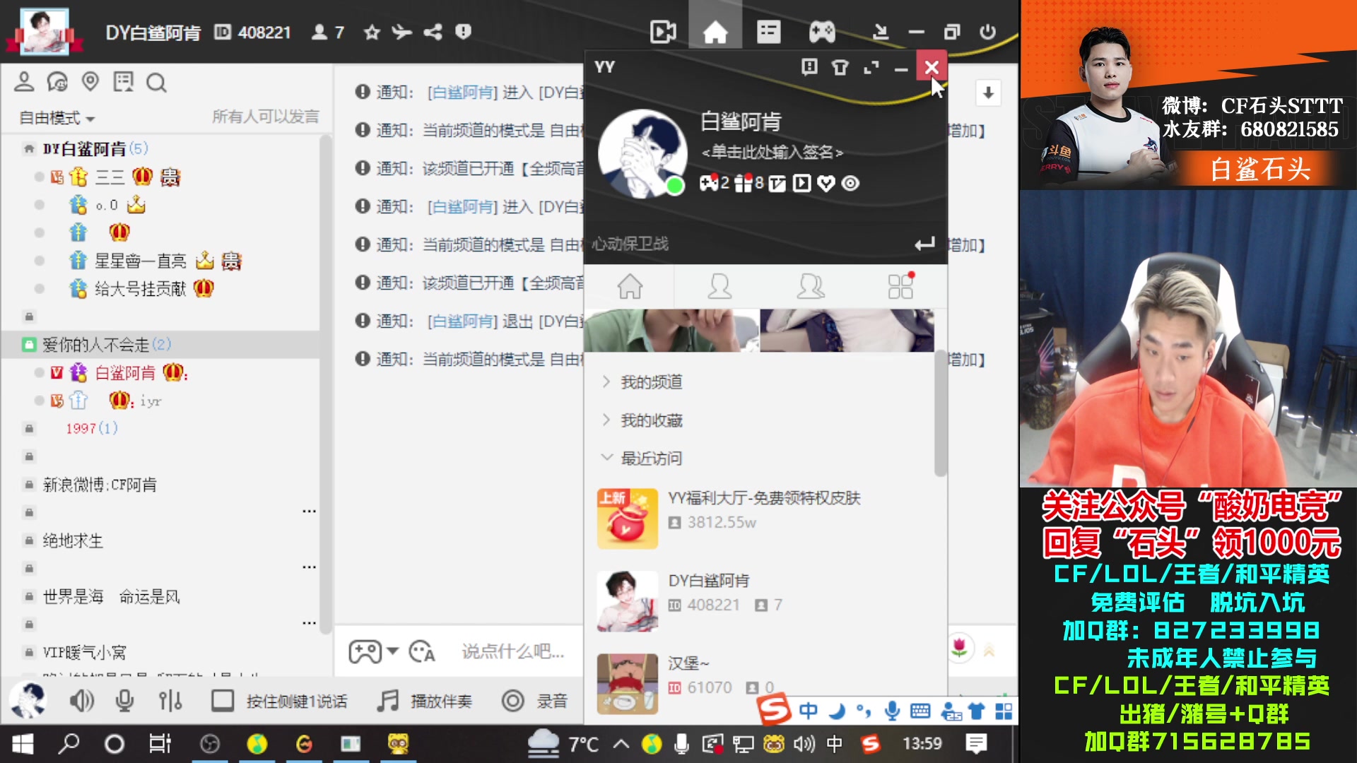This screenshot has width=1357, height=763.
Task: Click the report shield icon in channel header
Action: pyautogui.click(x=463, y=32)
